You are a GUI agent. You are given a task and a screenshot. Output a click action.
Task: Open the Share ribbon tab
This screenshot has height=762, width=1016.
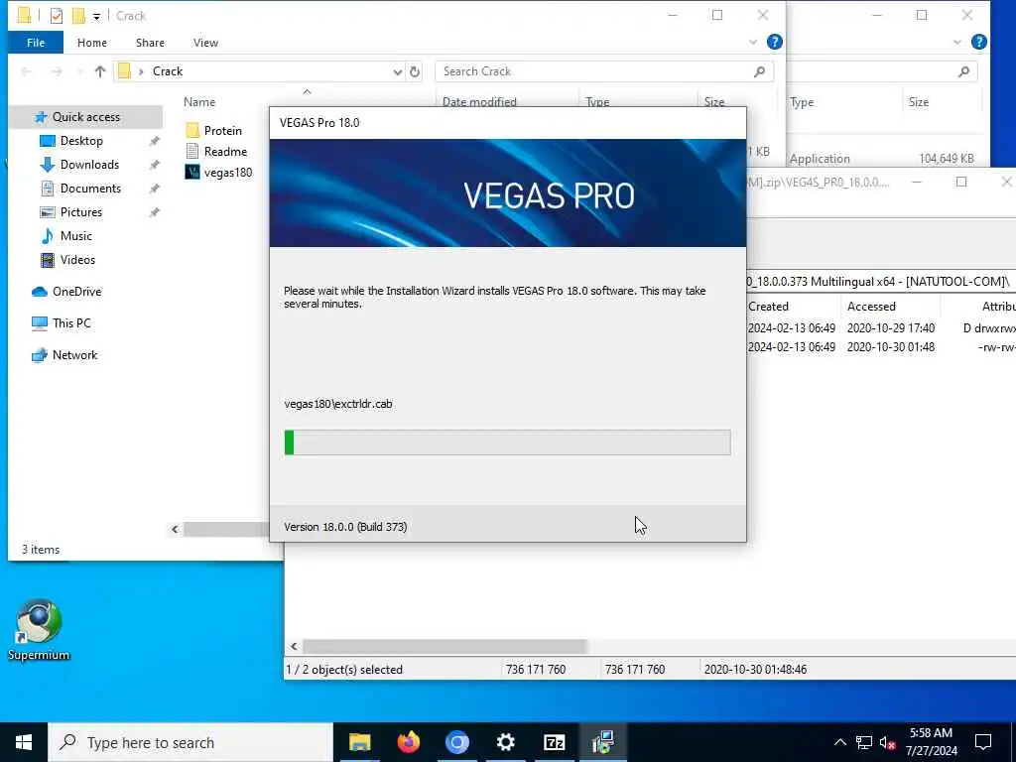tap(150, 43)
